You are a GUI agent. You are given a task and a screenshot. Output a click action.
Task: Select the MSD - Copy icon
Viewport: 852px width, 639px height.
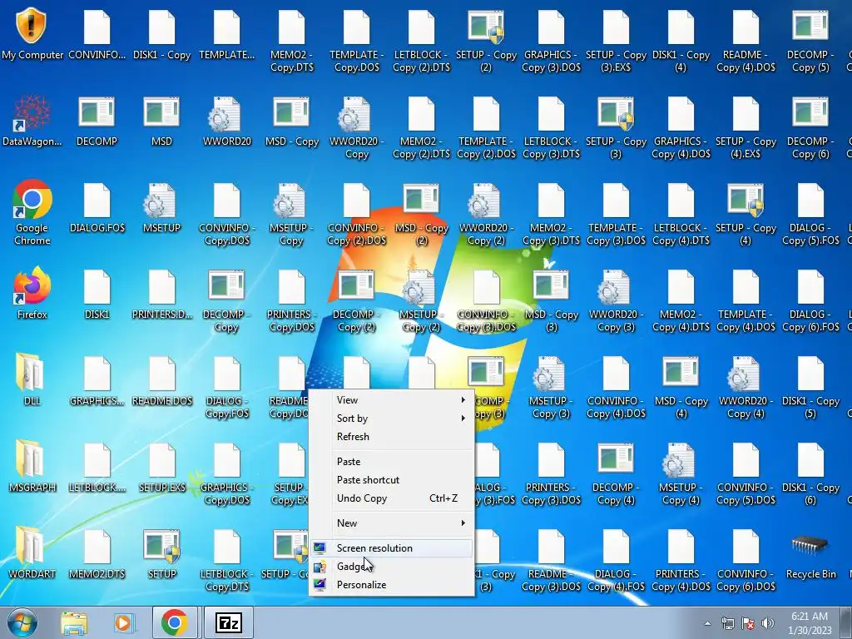tap(292, 121)
